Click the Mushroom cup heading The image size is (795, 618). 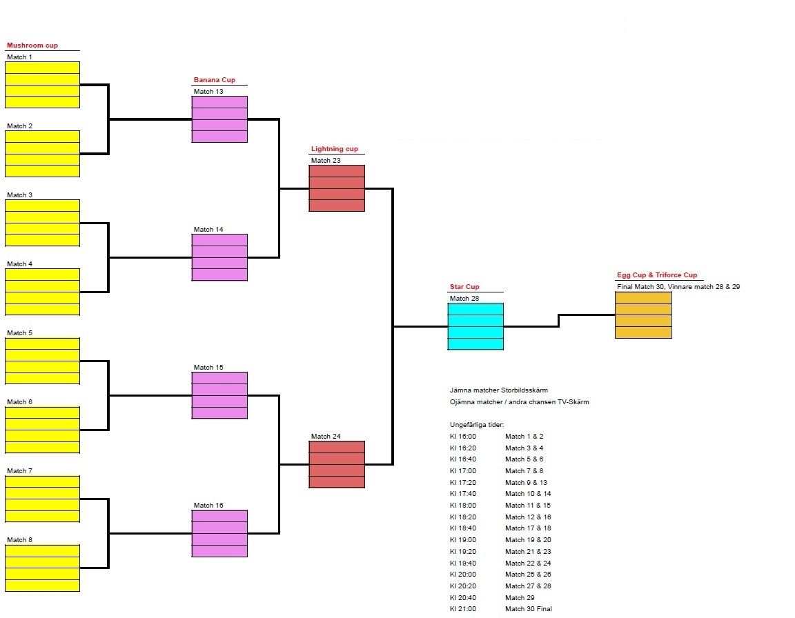pos(32,46)
